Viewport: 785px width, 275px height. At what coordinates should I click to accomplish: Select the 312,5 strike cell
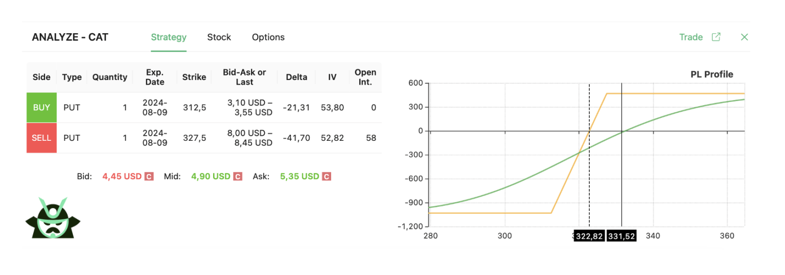194,108
